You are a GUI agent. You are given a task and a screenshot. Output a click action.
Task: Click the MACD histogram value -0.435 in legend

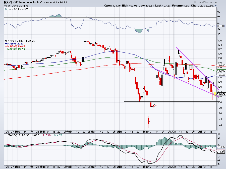click(x=57, y=135)
